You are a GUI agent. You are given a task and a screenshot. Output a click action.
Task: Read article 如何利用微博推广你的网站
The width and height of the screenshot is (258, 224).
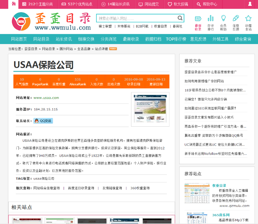point(204,81)
